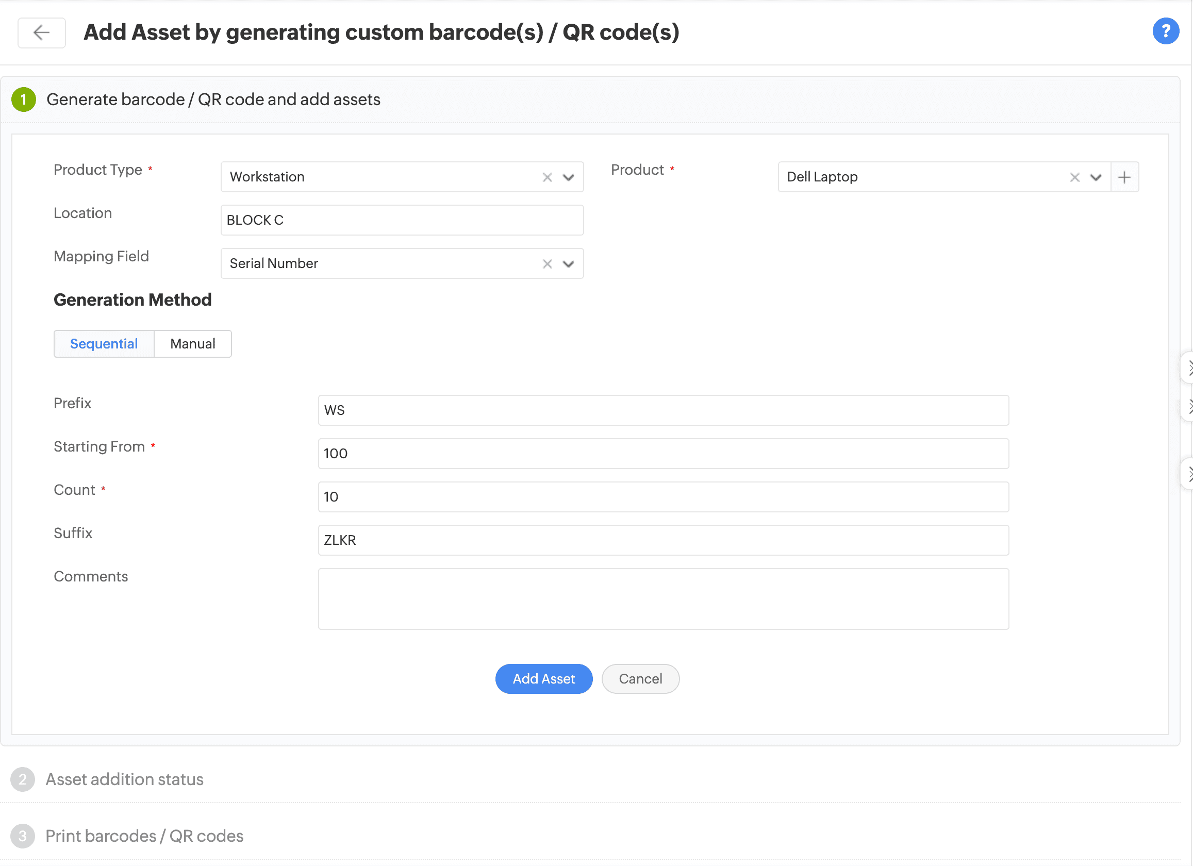Image resolution: width=1193 pixels, height=866 pixels.
Task: Clear the Serial Number mapping field
Action: (x=547, y=263)
